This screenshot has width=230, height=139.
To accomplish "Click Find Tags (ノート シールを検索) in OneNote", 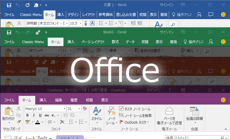I will coord(135,116).
